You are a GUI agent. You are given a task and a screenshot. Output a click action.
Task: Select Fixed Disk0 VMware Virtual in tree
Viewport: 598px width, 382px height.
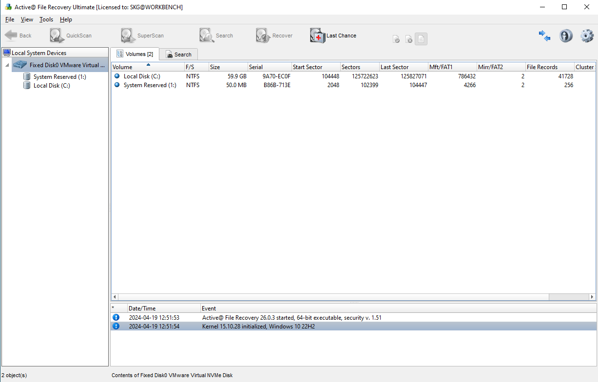point(59,65)
